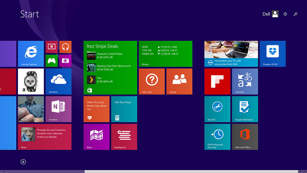Open the Amazon watch tile

point(31,82)
